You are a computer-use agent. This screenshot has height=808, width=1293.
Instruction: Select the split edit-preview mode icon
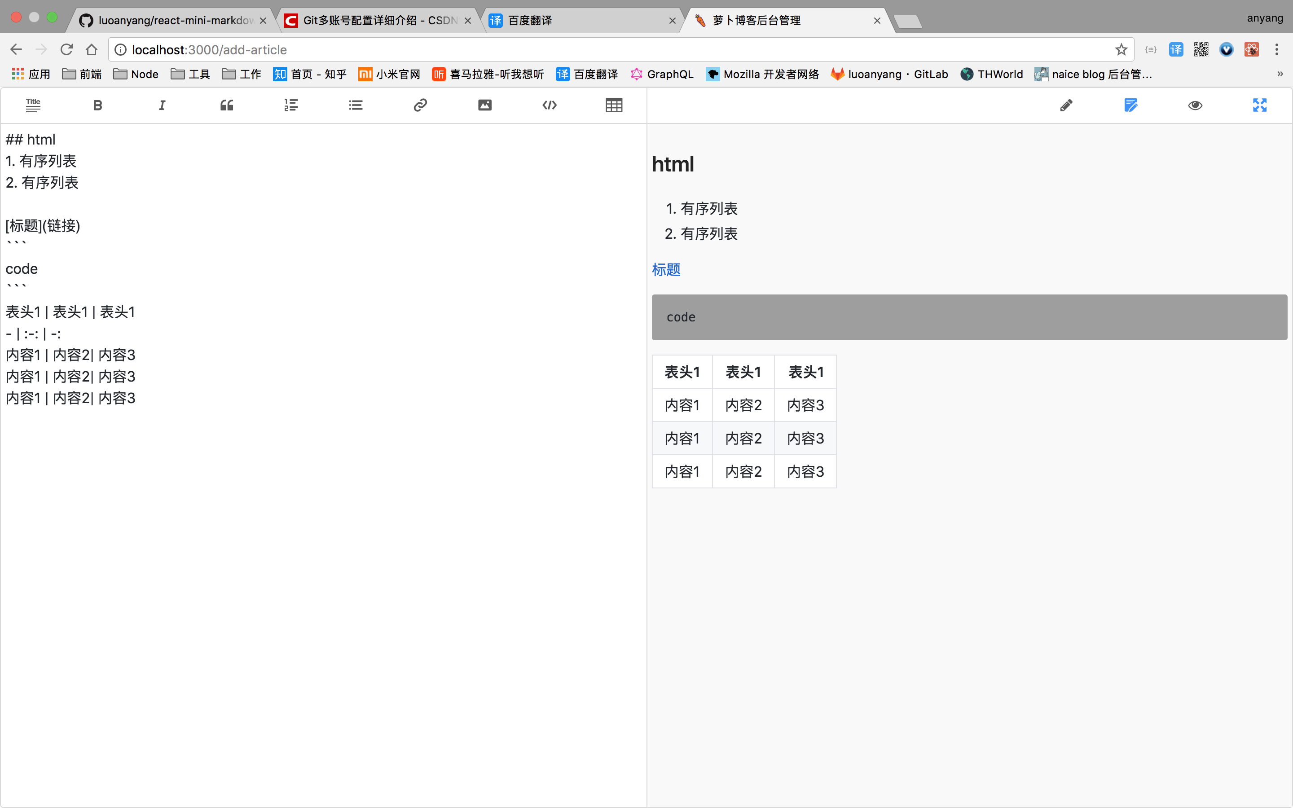[1130, 105]
